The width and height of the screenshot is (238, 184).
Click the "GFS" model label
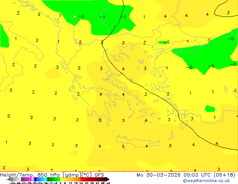(99, 175)
